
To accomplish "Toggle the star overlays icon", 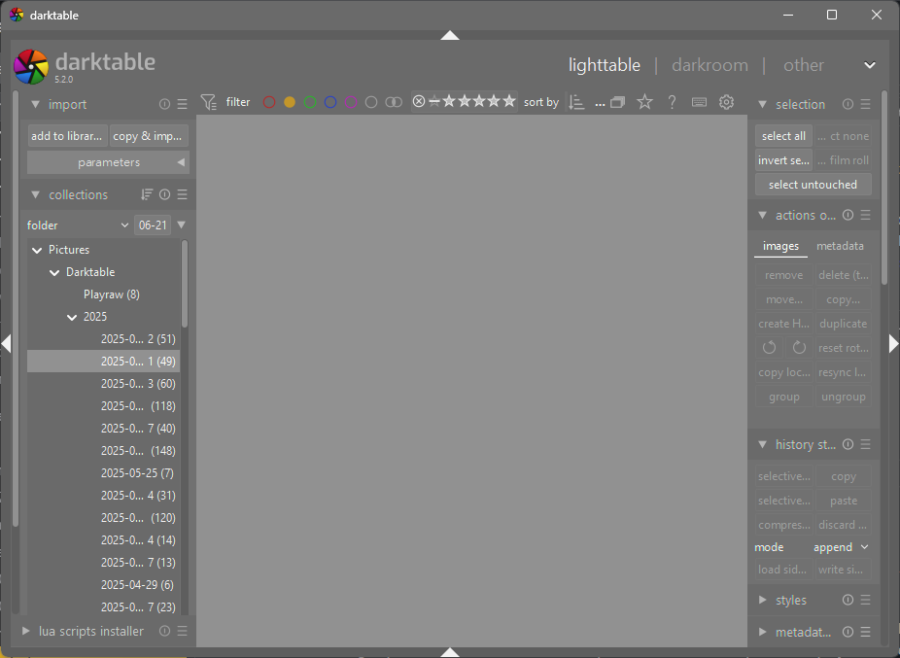I will tap(644, 102).
